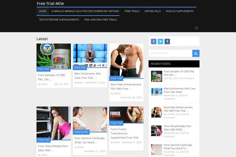Screen dimensions: 236x157
Task: Click recent posts virtual reality thumbnail
Action: click(157, 131)
